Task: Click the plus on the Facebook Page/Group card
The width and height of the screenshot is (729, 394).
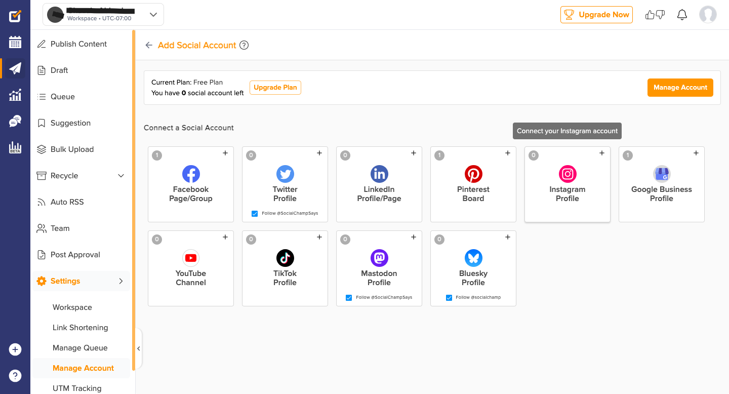Action: pyautogui.click(x=225, y=153)
